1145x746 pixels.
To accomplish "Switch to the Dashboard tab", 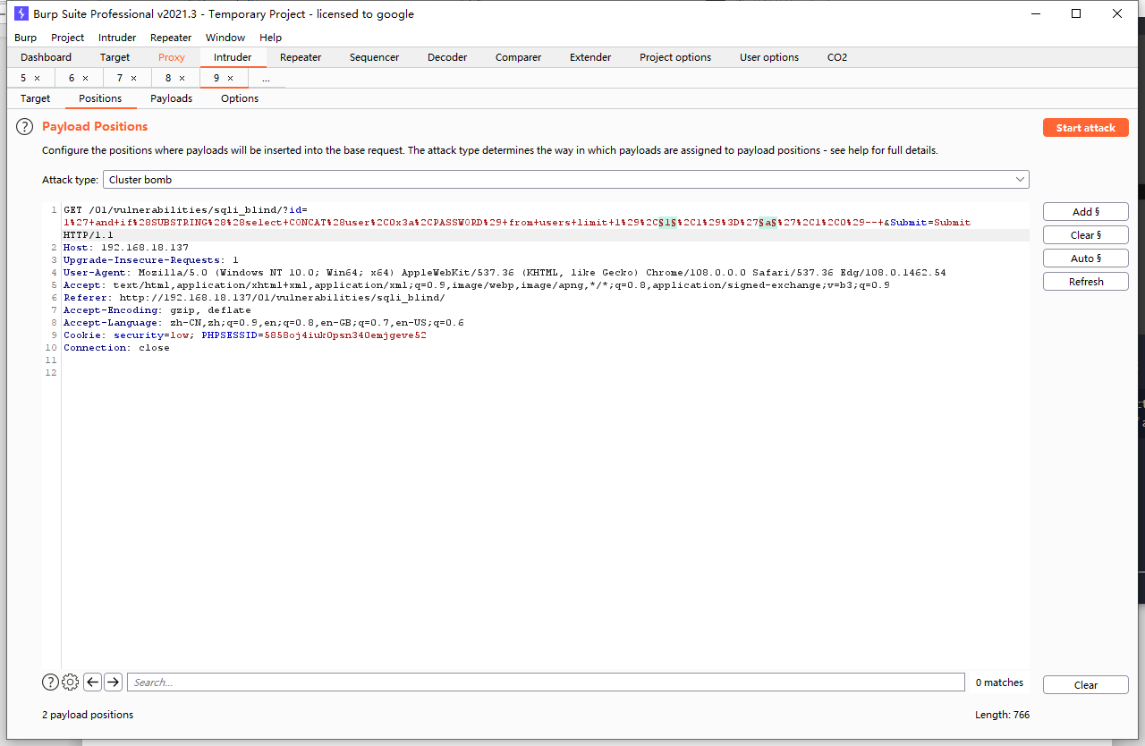I will (x=46, y=57).
